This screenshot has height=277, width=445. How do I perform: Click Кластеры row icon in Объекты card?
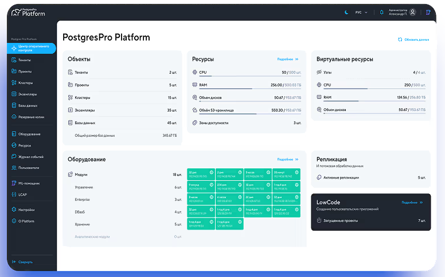[x=71, y=97]
